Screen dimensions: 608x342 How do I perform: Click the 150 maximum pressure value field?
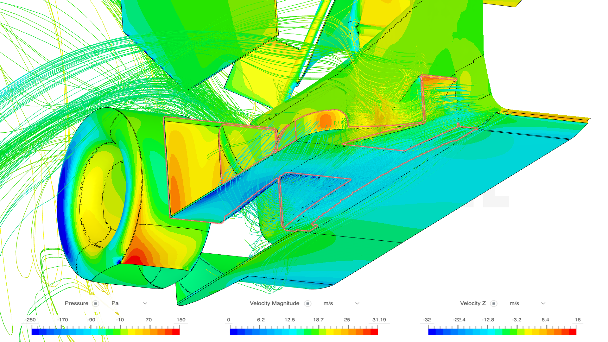(x=181, y=320)
